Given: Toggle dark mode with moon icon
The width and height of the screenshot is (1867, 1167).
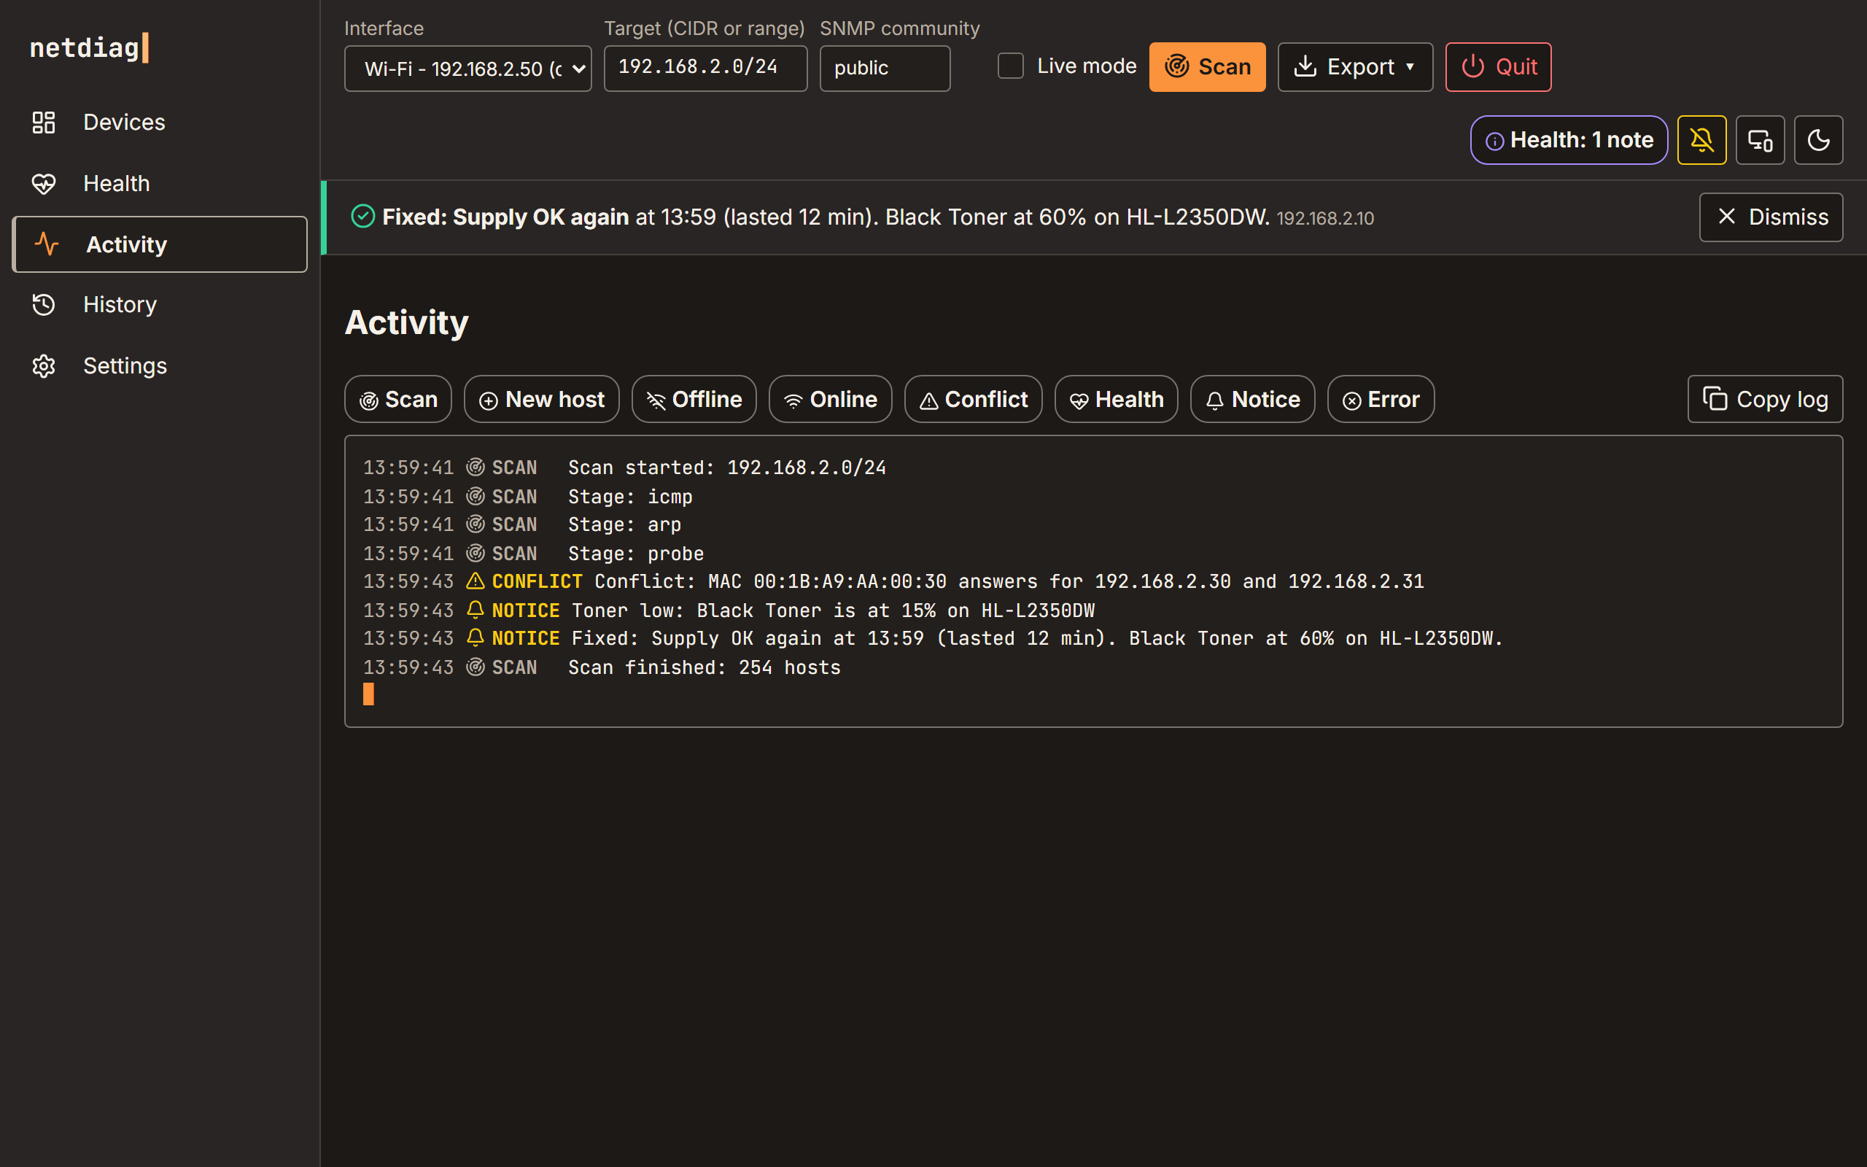Looking at the screenshot, I should [x=1818, y=140].
